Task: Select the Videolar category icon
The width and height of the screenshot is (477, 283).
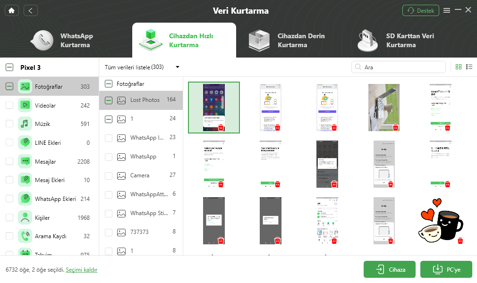Action: [x=25, y=105]
